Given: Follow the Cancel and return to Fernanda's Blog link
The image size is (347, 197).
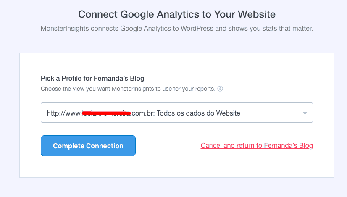Looking at the screenshot, I should pos(257,145).
